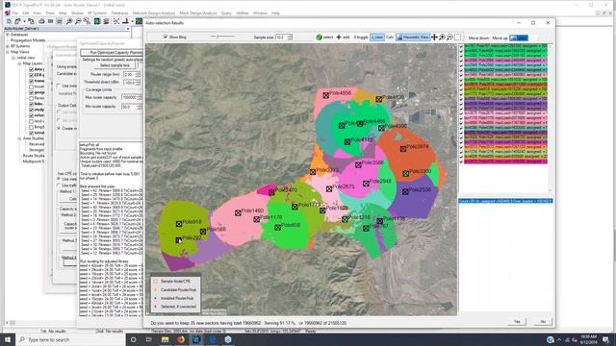This screenshot has width=616, height=346.
Task: Activate the view mode button in results toolbar
Action: click(377, 37)
